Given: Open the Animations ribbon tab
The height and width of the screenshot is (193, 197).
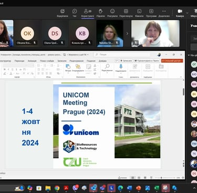Looking at the screenshot, I should (32, 61).
